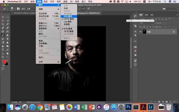
Task: Click the background layer thumbnail
Action: click(x=145, y=32)
